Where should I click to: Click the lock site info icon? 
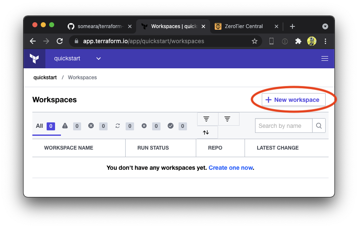(76, 41)
